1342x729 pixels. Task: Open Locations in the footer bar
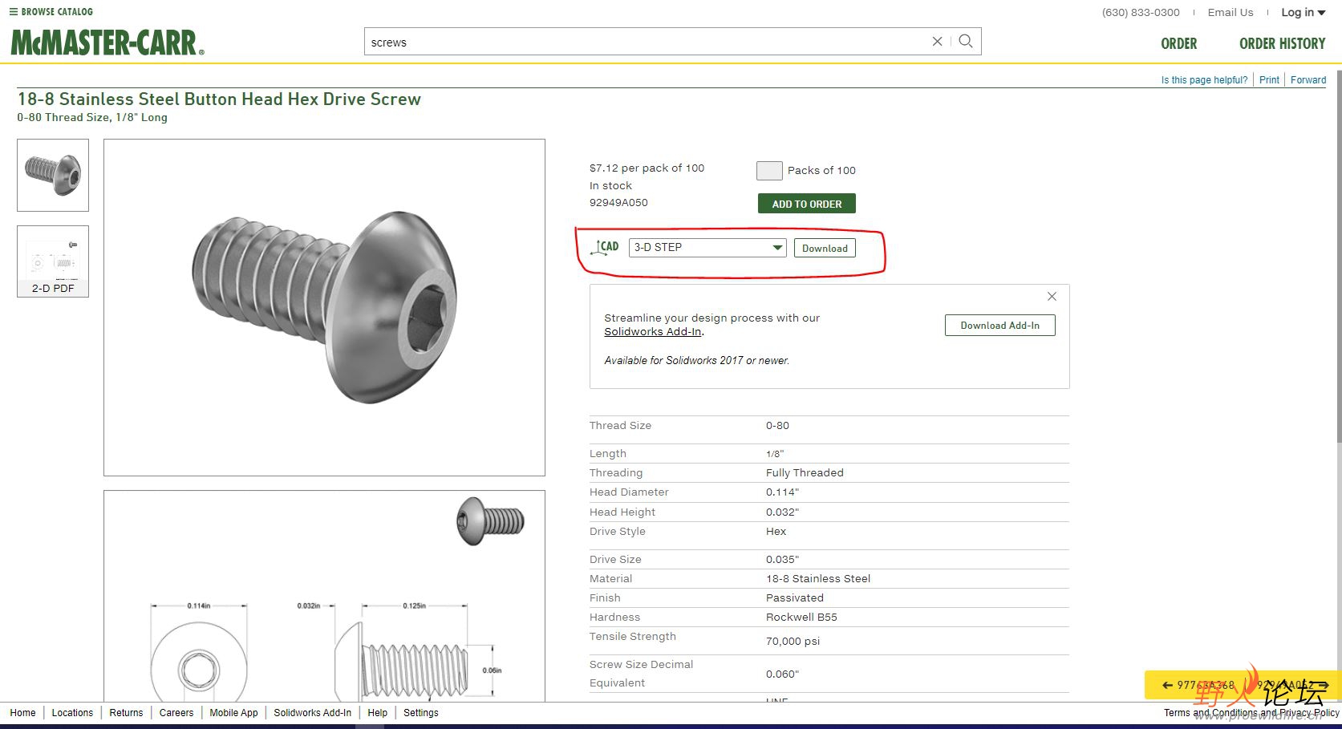[x=72, y=713]
